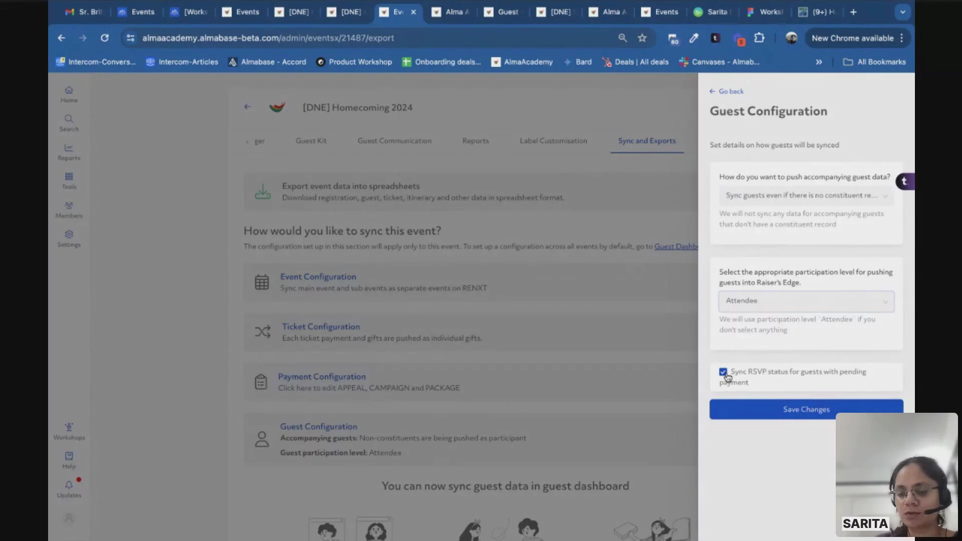
Task: Open the pen extension icon in toolbar
Action: click(x=694, y=38)
